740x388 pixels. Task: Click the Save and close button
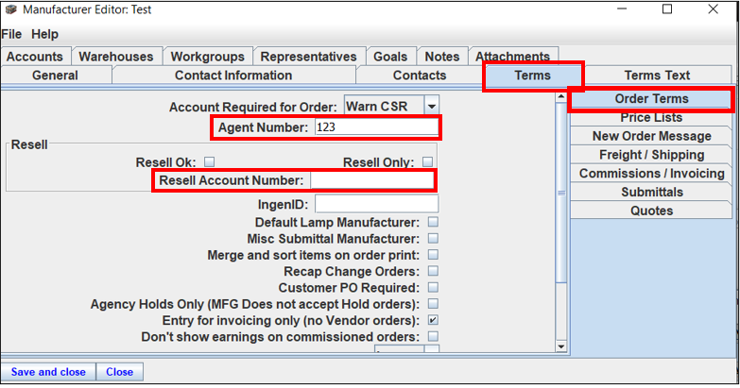[48, 372]
